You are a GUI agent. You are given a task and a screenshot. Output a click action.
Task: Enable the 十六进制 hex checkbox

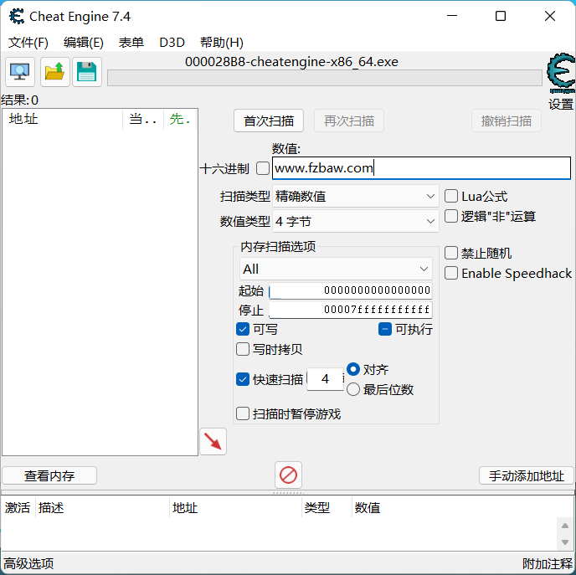click(263, 168)
